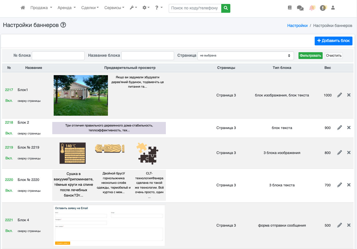Open the Сервисы menu
The height and width of the screenshot is (249, 357).
[114, 8]
